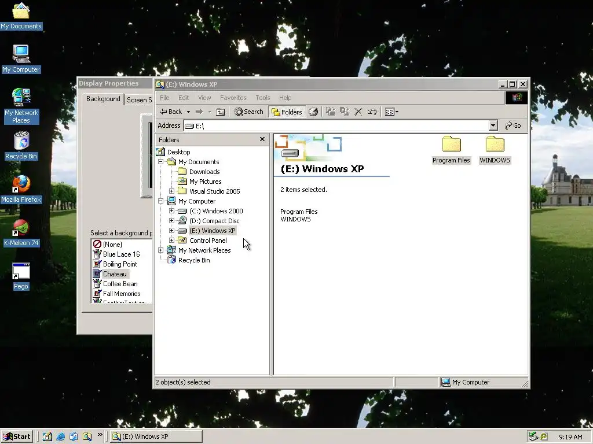Click the Up one level folder icon
This screenshot has width=593, height=444.
pyautogui.click(x=221, y=112)
